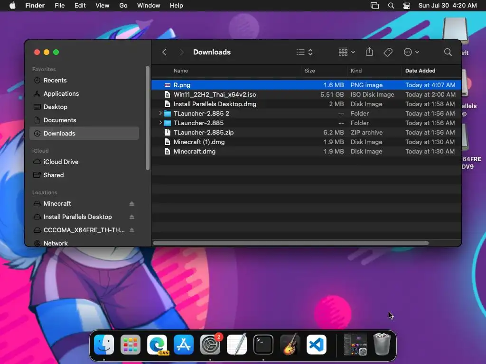The image size is (486, 364).
Task: Open the View menu
Action: pos(103,6)
